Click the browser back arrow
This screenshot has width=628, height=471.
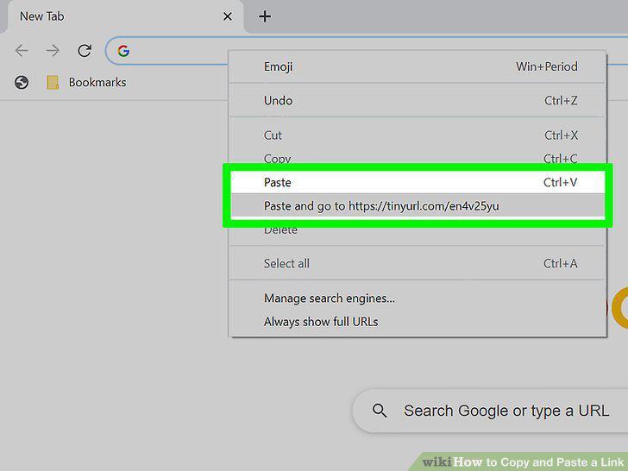click(22, 51)
